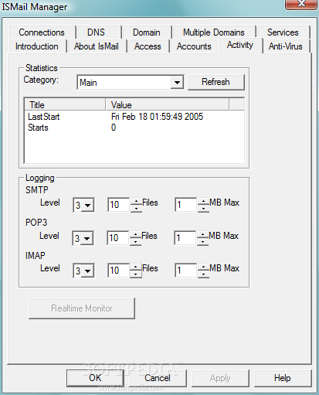Click the SMTP MB Max field
Screen dimensions: 319x395
[x=185, y=205]
